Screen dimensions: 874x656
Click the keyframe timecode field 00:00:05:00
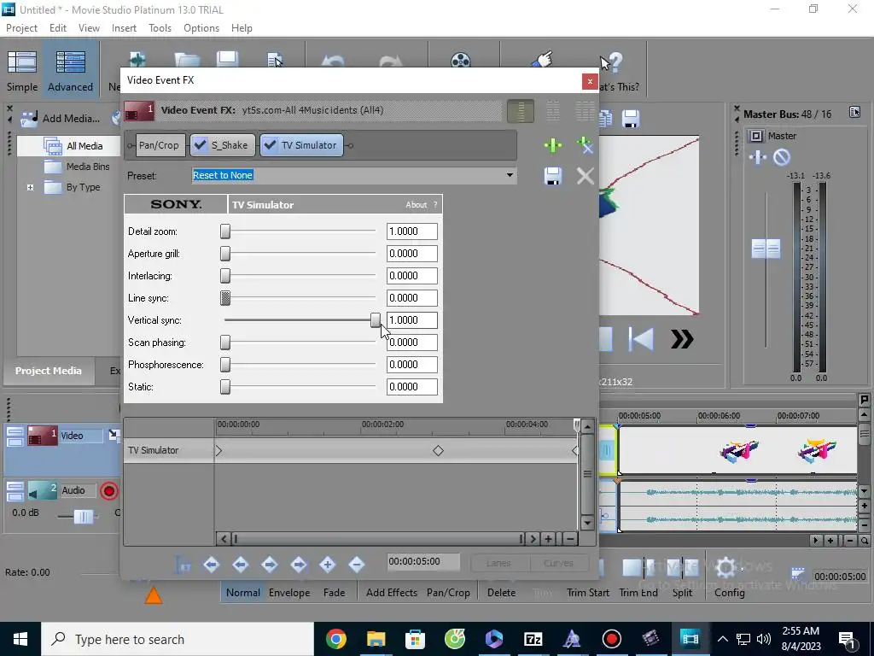423,562
